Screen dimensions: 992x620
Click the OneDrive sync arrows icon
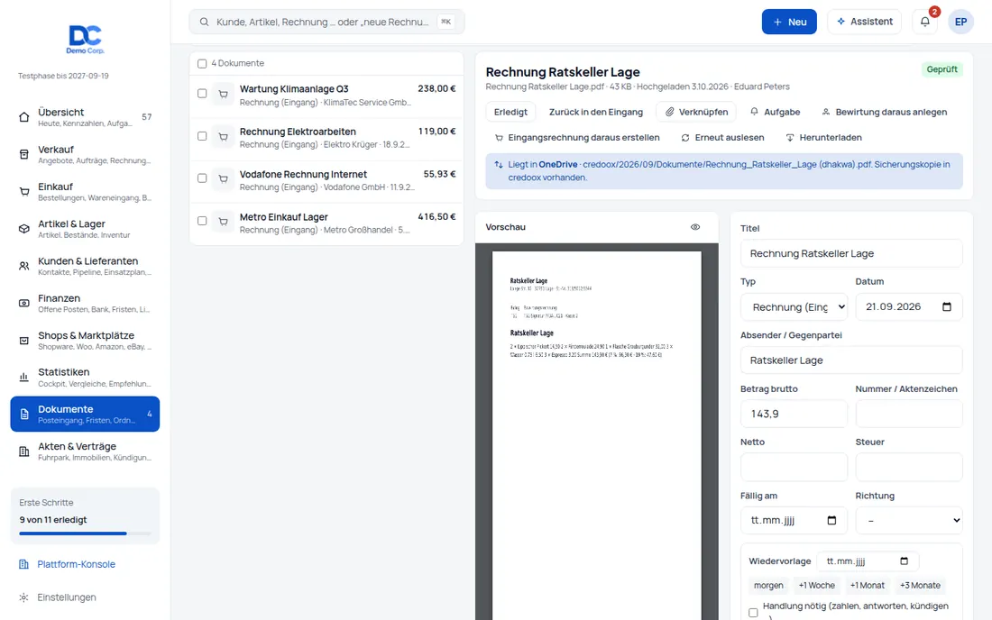(x=499, y=164)
